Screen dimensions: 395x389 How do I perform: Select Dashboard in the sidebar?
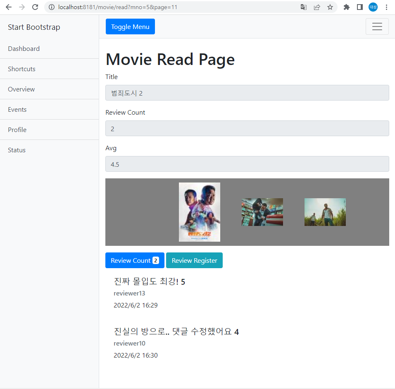click(24, 48)
